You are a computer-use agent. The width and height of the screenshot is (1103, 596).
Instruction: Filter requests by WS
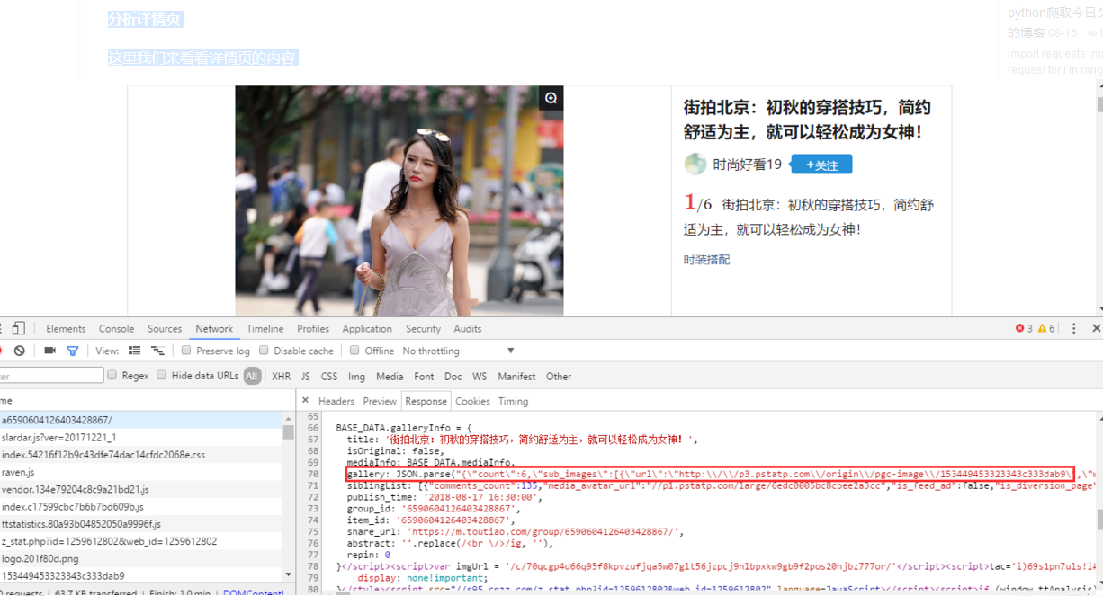click(480, 376)
